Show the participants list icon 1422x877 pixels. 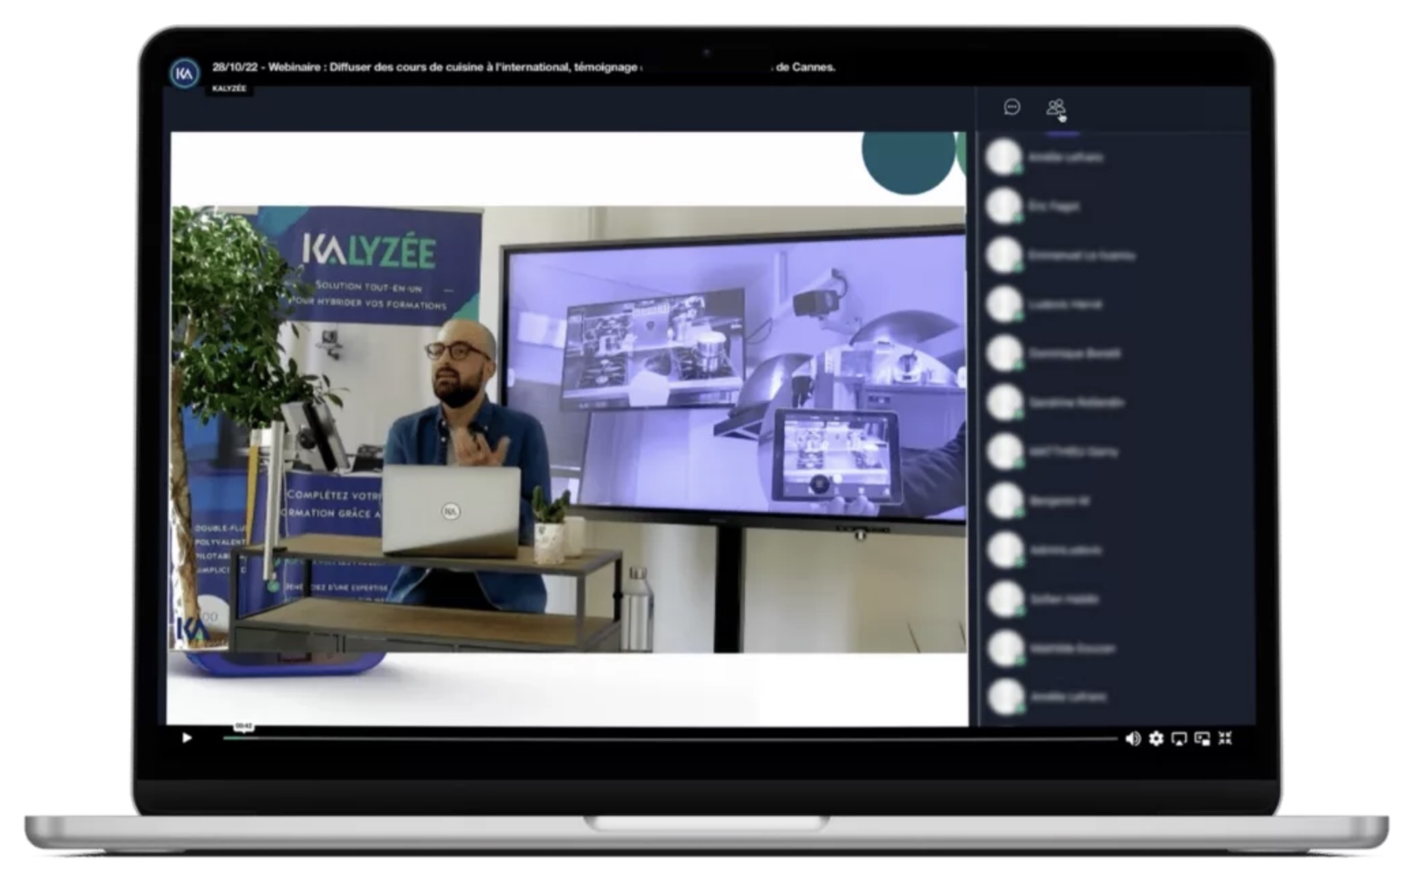[x=1056, y=107]
